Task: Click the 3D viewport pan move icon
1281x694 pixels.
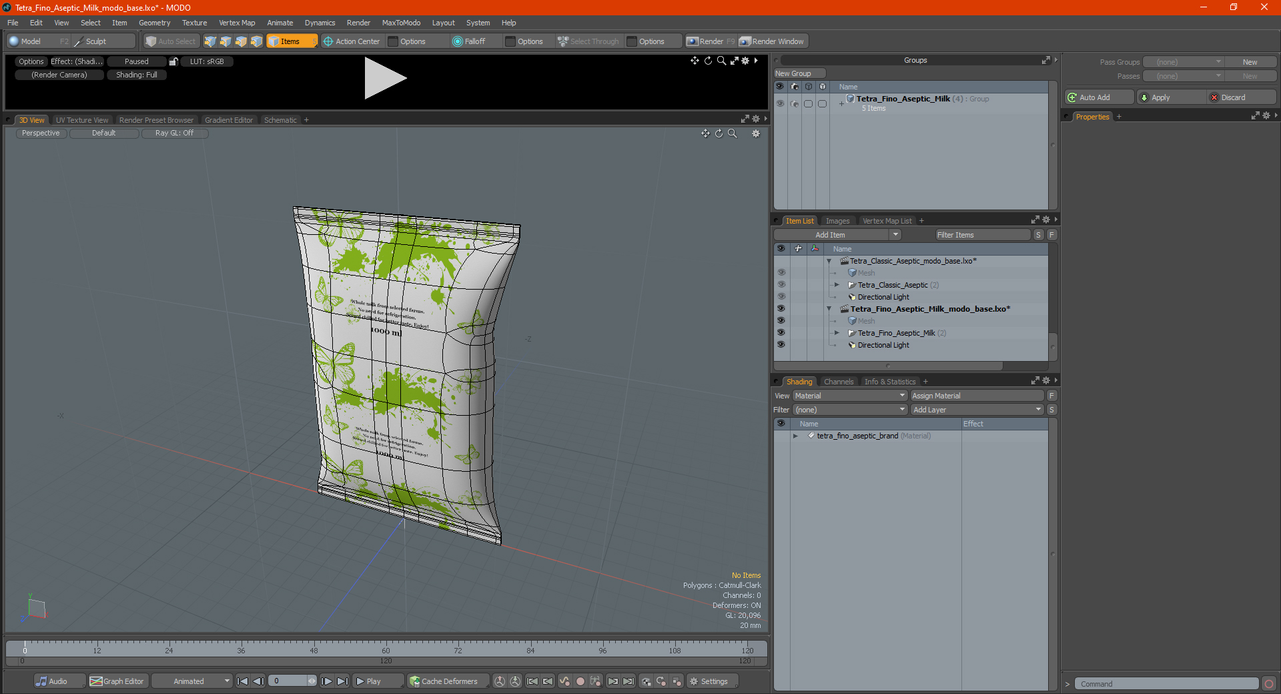Action: click(x=705, y=133)
